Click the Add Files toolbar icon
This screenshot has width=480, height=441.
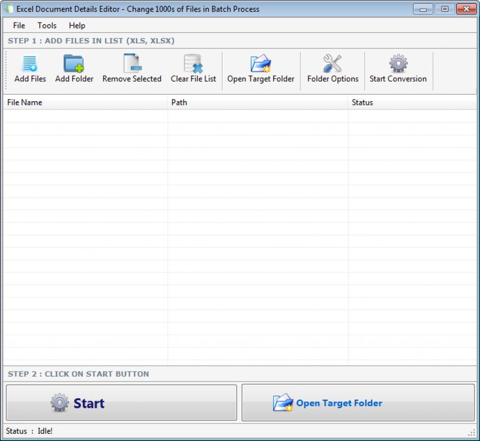tap(30, 64)
